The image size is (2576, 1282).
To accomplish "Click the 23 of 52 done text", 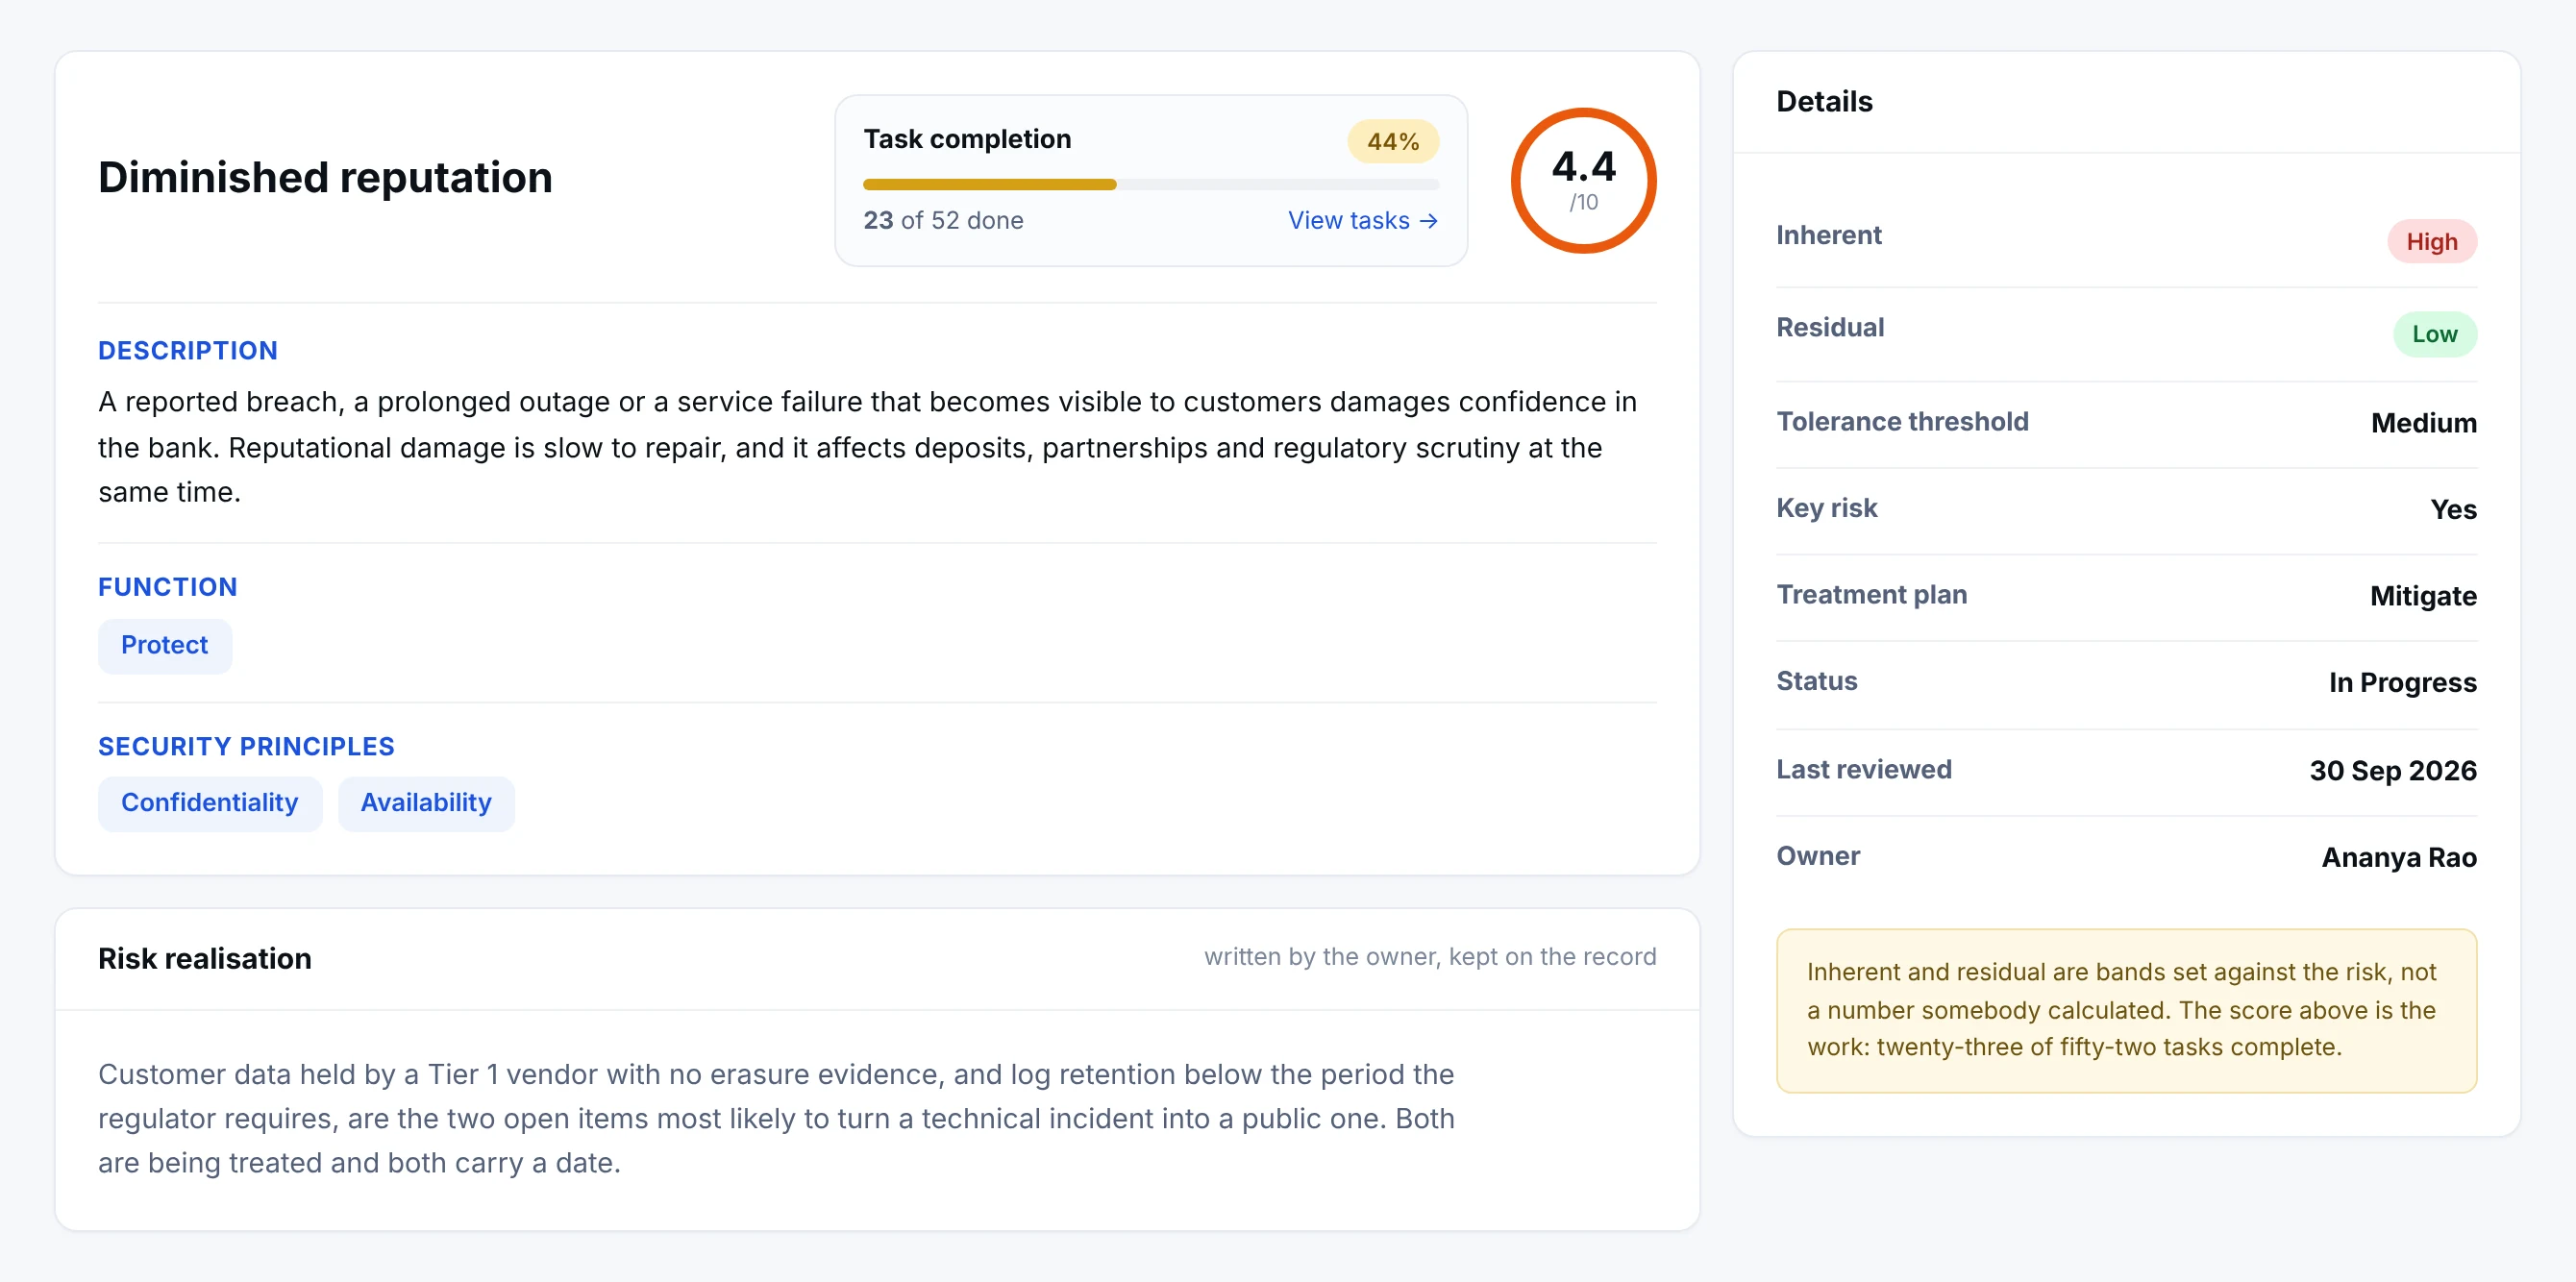I will 943,220.
